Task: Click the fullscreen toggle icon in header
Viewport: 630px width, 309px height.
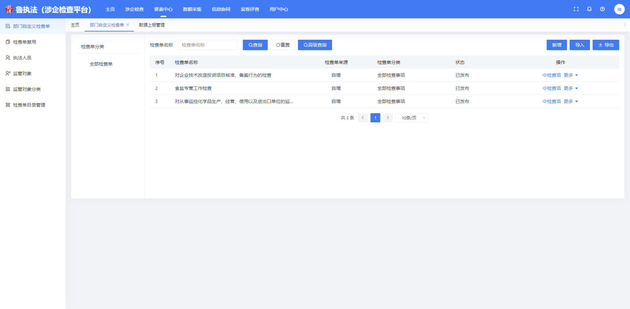Action: pyautogui.click(x=576, y=9)
